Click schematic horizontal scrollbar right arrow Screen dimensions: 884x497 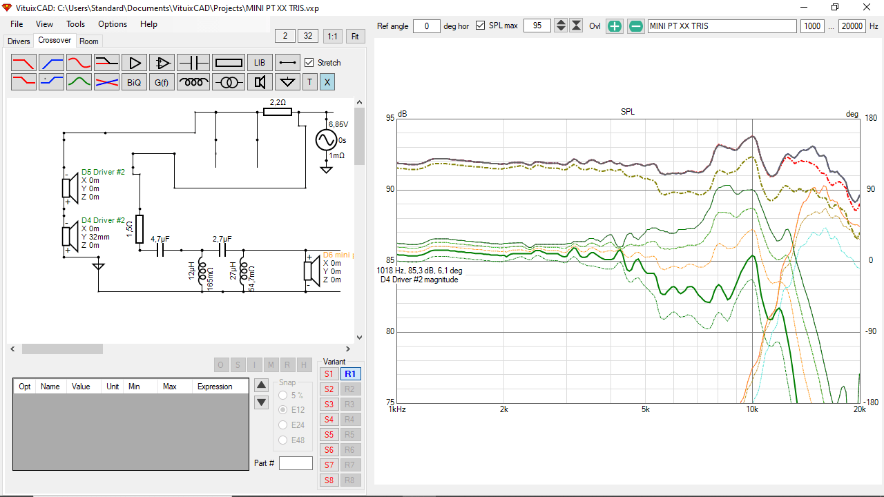click(349, 349)
